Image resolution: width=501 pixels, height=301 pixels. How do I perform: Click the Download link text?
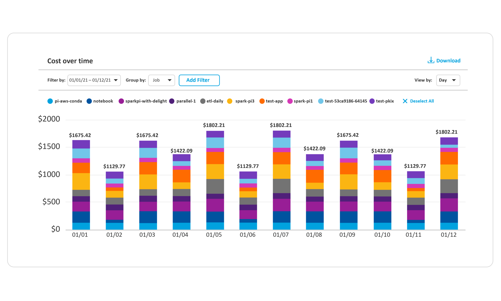[448, 61]
